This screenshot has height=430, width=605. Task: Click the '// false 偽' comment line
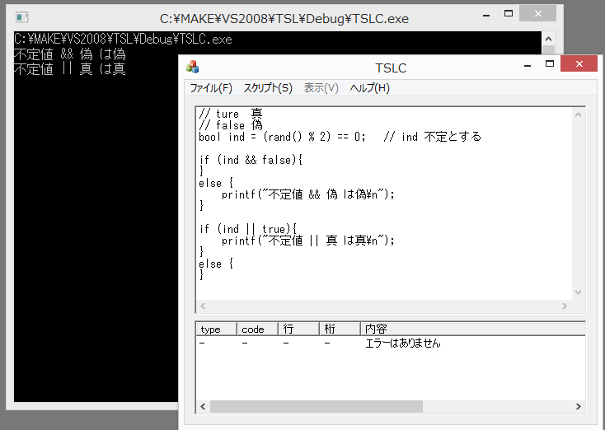point(231,125)
